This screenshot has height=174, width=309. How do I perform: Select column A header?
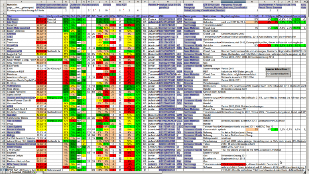pyautogui.click(x=21, y=2)
